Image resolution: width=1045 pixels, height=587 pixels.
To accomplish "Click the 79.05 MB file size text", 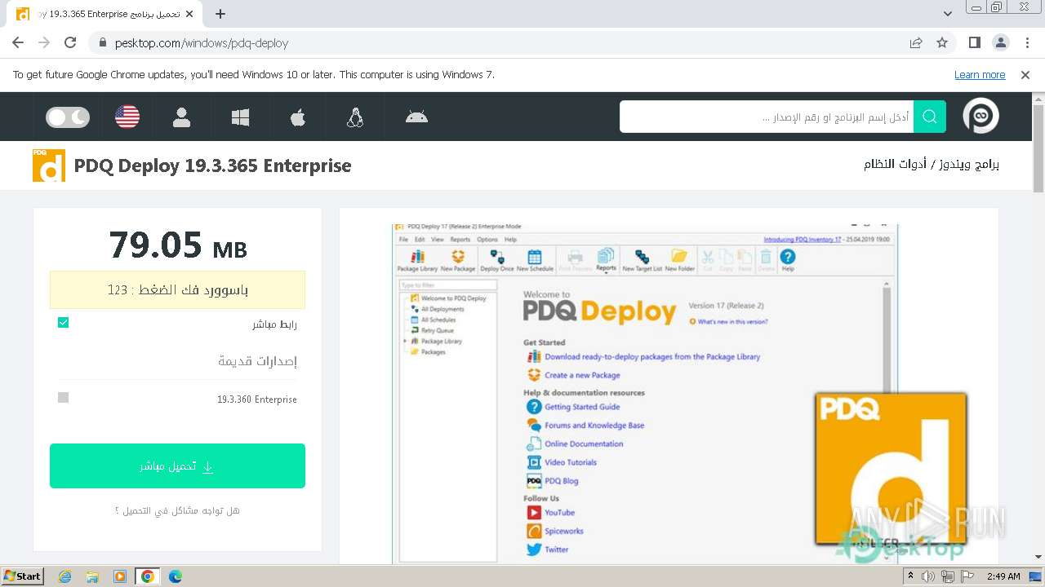I will point(178,245).
